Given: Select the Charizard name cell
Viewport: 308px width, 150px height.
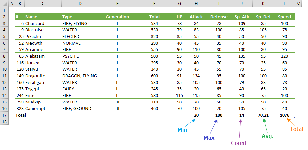Looking at the screenshot, I should point(43,23).
